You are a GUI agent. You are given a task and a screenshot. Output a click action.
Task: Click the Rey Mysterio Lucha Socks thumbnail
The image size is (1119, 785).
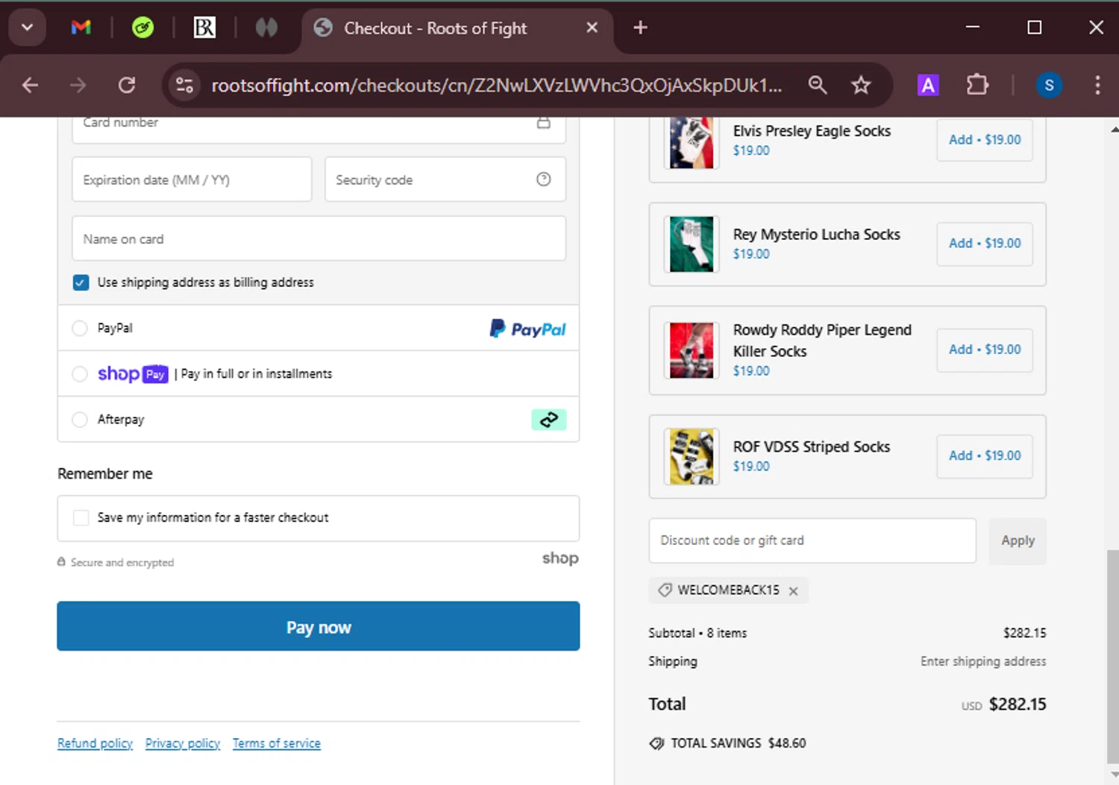click(x=692, y=244)
